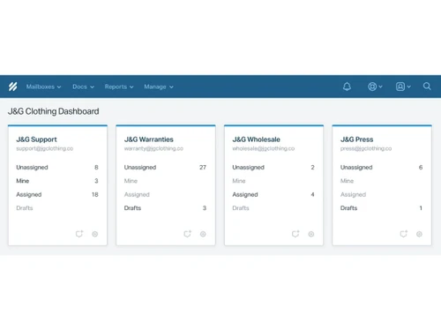Screen dimensions: 441x331
Task: Open Unassigned folder in J&G Wholesale
Action: 273,168
